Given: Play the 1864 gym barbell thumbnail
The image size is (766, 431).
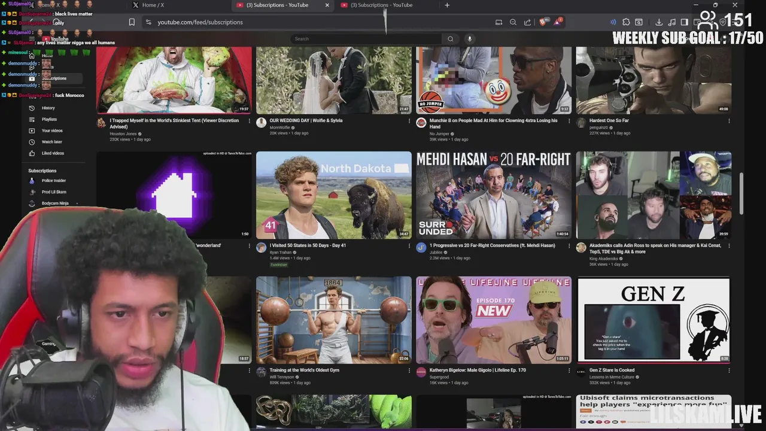Looking at the screenshot, I should pos(334,320).
